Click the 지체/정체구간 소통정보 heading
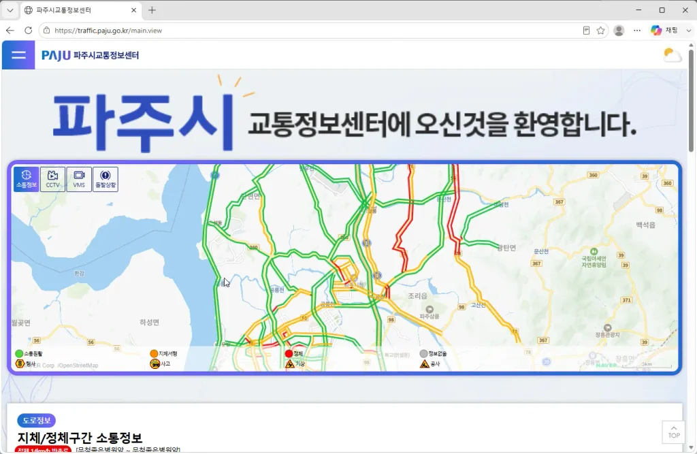The image size is (697, 454). coord(80,438)
